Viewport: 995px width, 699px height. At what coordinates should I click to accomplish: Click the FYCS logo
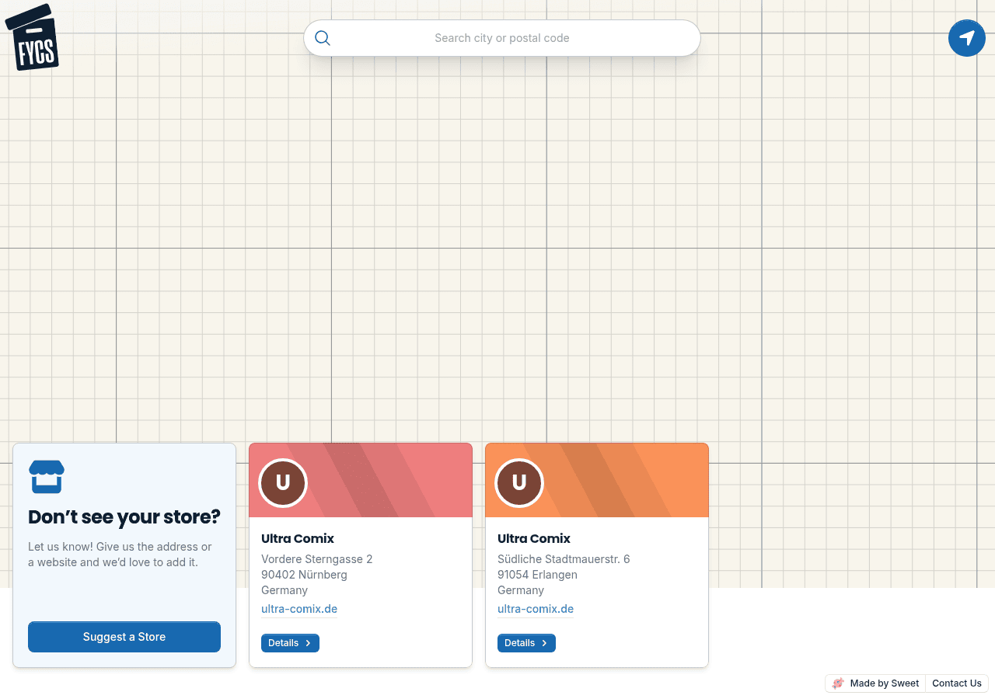(x=33, y=37)
